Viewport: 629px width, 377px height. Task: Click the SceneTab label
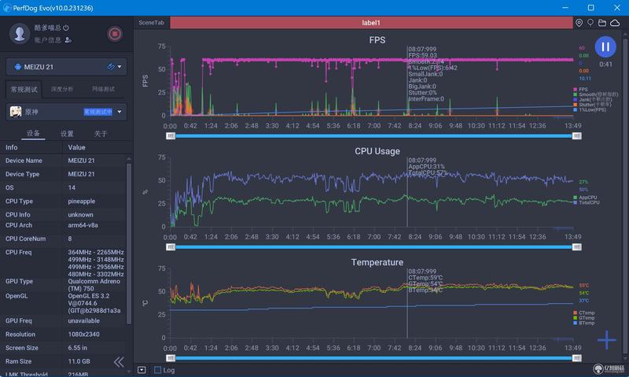click(x=151, y=23)
